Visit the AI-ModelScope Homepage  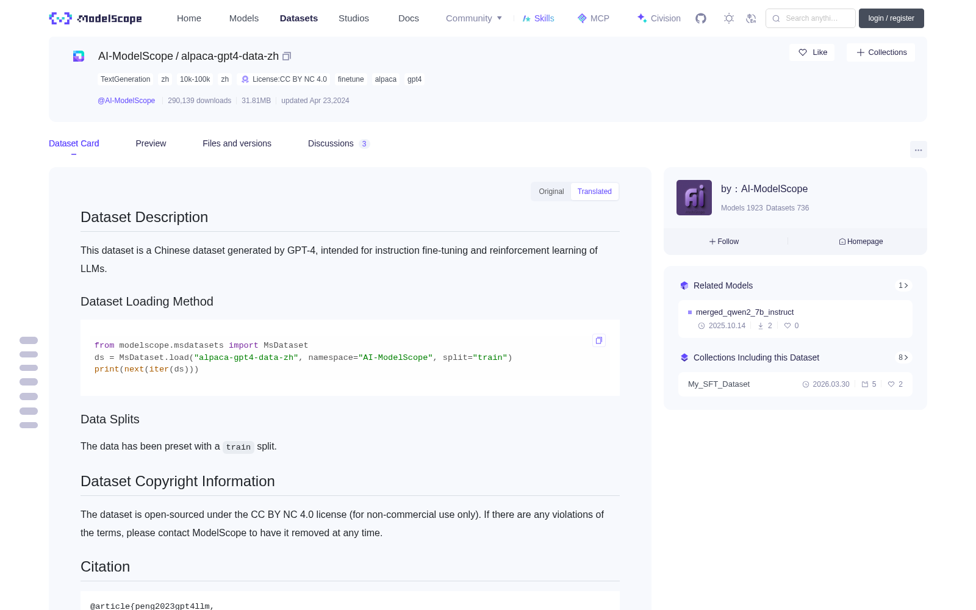861,242
